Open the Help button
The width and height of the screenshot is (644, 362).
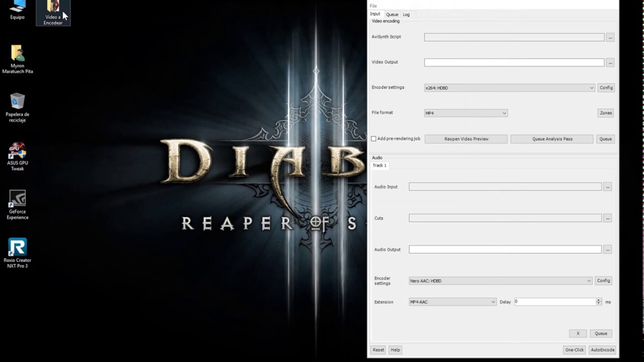[x=395, y=350]
